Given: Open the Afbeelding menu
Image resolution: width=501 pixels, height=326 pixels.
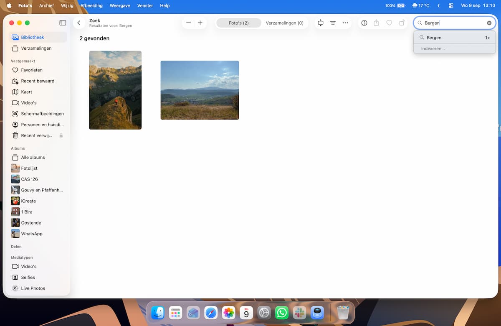Looking at the screenshot, I should click(91, 6).
